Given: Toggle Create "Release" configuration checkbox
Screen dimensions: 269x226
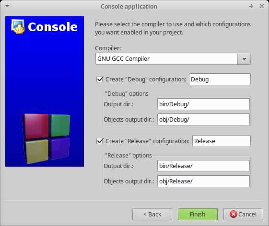Looking at the screenshot, I should (100, 141).
